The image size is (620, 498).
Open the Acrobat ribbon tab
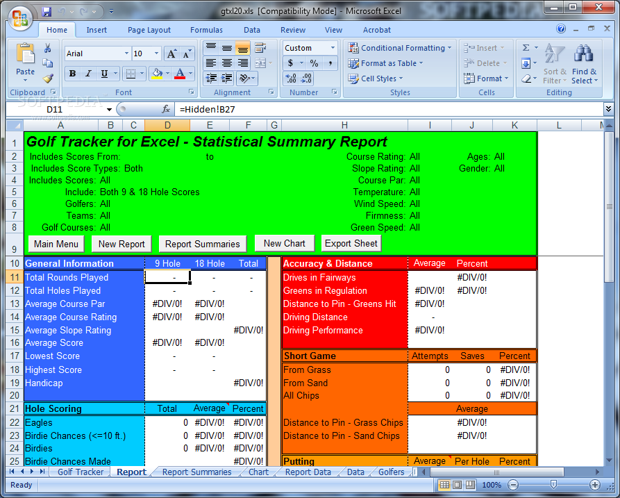coord(377,30)
